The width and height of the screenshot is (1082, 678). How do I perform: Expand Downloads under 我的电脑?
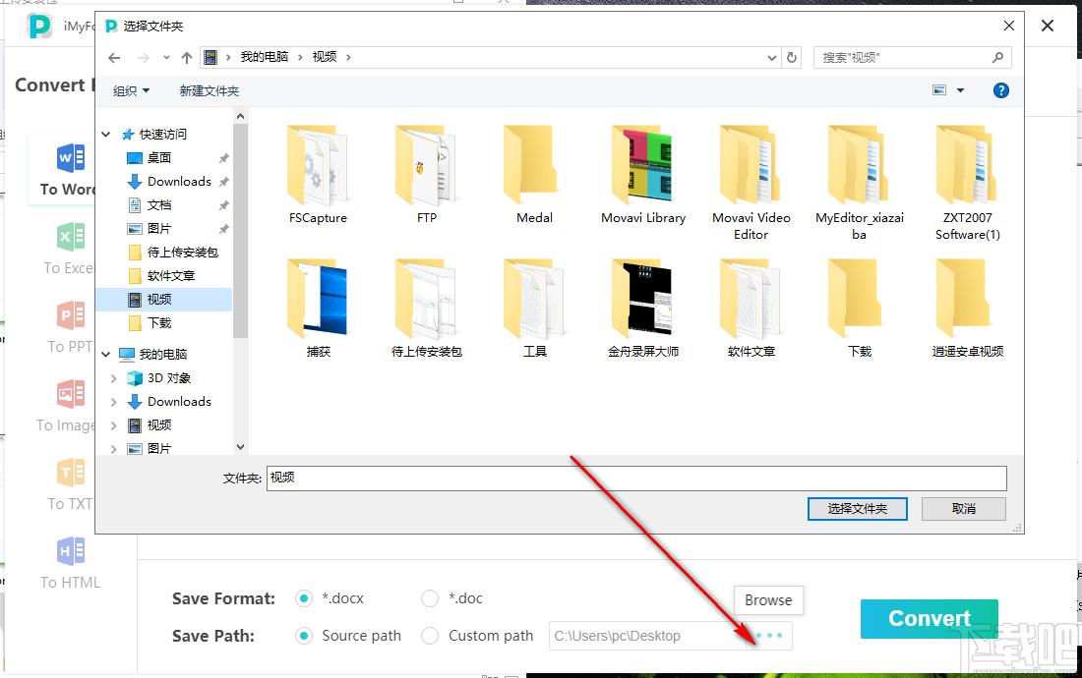pos(114,402)
